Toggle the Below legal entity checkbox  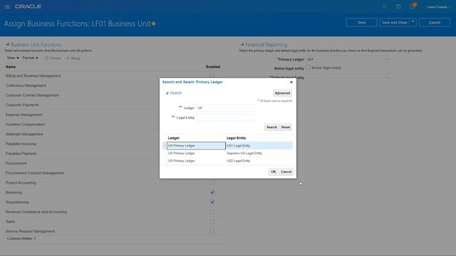click(308, 68)
